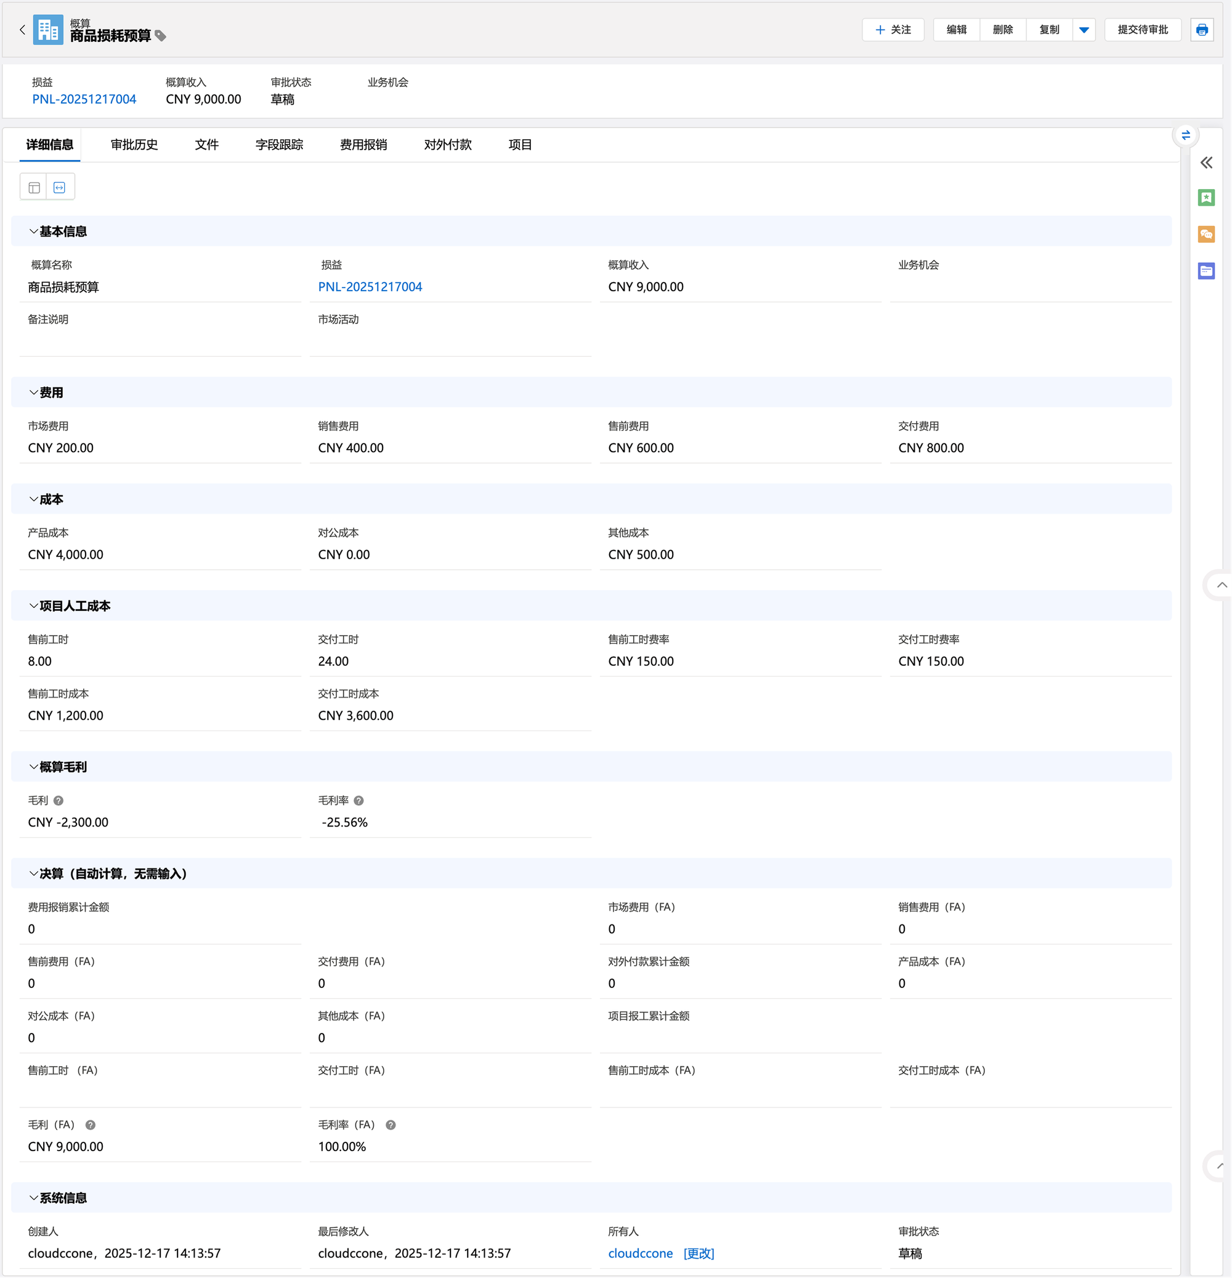Click the tag icon beside 商品损耗预算
Viewport: 1232px width, 1278px height.
[160, 36]
